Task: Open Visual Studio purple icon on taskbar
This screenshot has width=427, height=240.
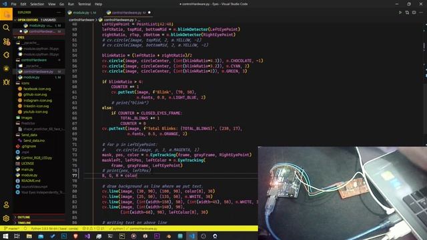Action: tap(87, 236)
